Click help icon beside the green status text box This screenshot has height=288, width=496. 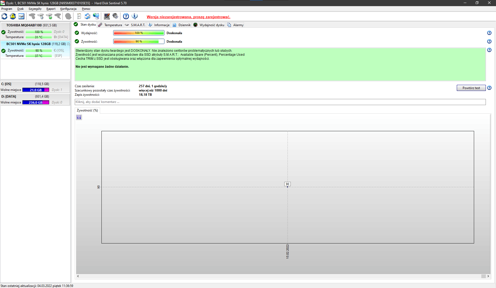click(x=489, y=50)
